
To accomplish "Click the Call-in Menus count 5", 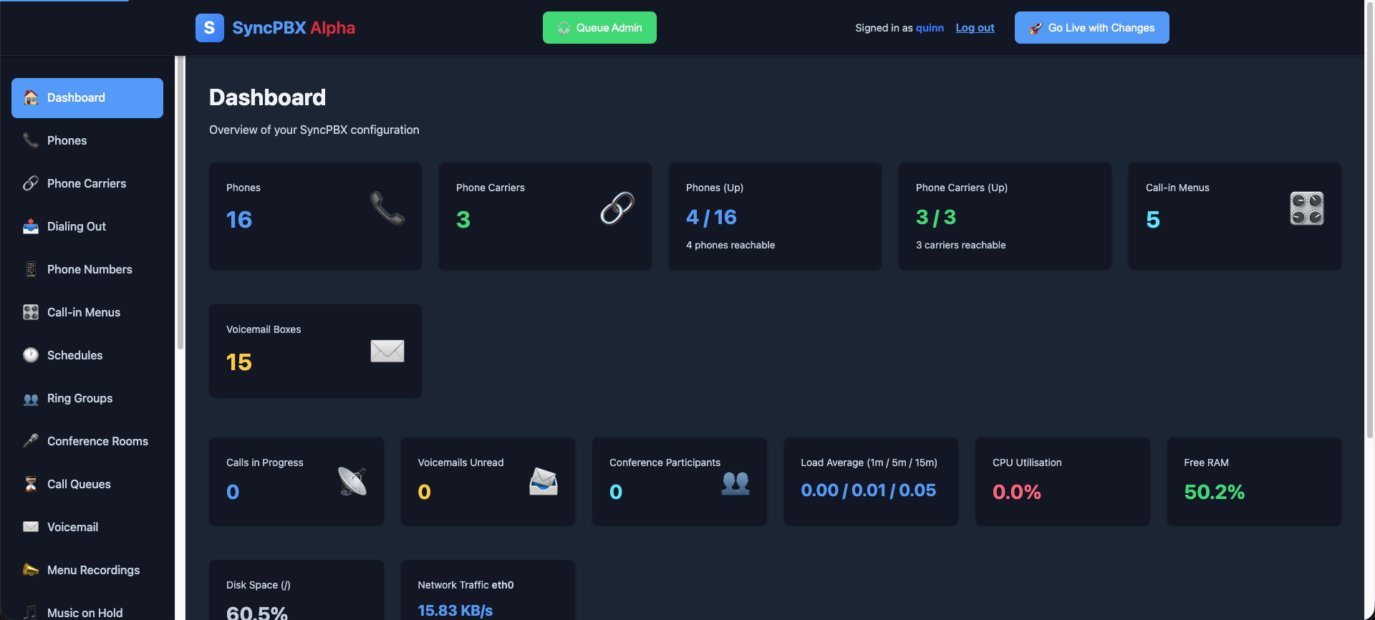I will [1153, 220].
